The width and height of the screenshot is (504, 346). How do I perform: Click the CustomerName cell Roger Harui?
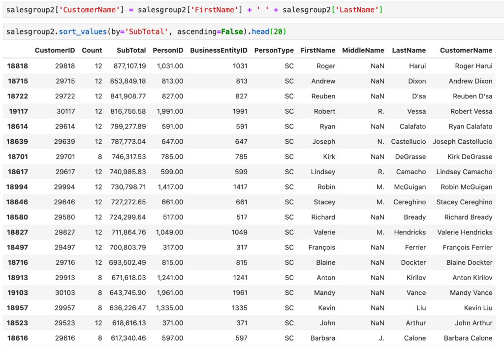[x=473, y=66]
